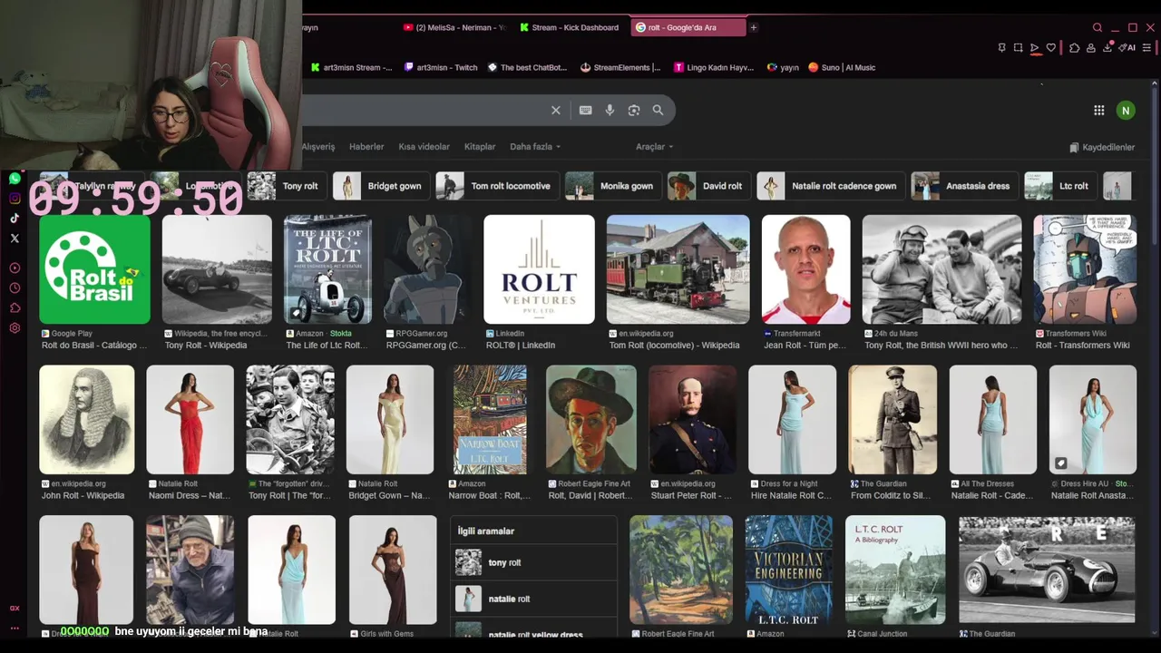The height and width of the screenshot is (653, 1161).
Task: Open WhatsApp from the browser sidebar
Action: [15, 179]
